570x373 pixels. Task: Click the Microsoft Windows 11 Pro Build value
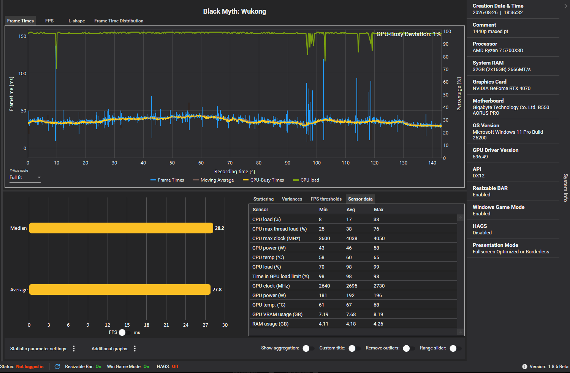click(x=508, y=135)
